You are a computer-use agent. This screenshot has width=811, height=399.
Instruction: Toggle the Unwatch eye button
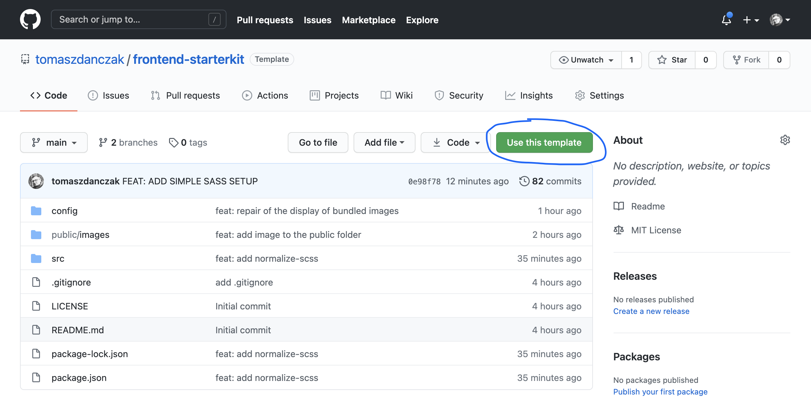click(586, 60)
